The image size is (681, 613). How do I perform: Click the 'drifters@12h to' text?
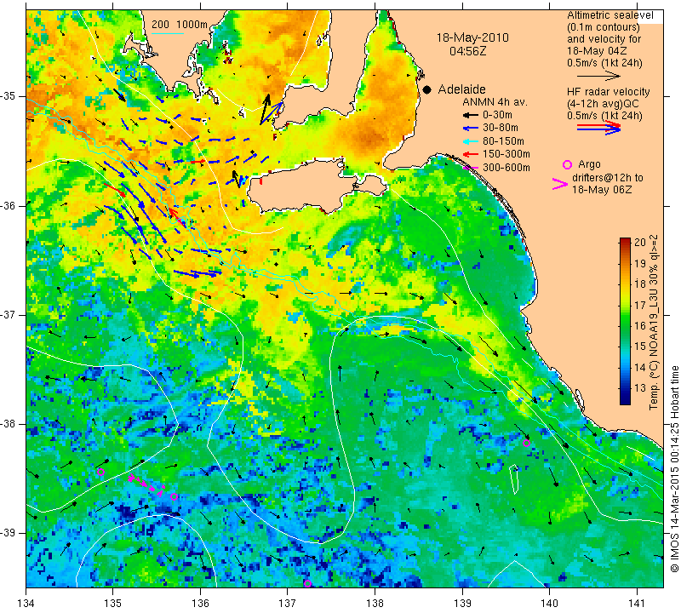coord(608,178)
